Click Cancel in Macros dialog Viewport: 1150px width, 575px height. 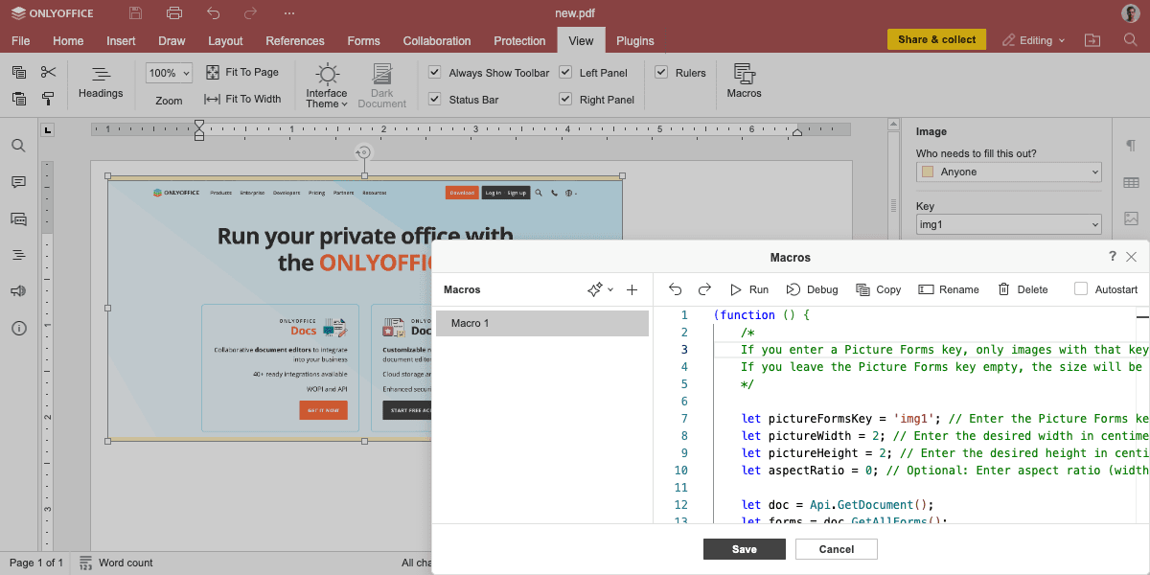point(837,549)
